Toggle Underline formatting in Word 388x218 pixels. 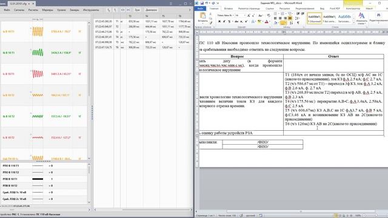coord(229,22)
